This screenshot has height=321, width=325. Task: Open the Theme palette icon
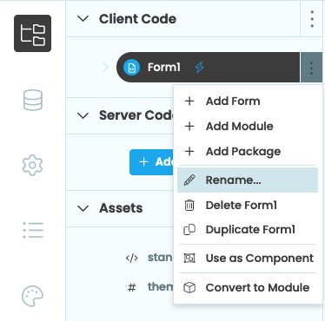[x=32, y=296]
